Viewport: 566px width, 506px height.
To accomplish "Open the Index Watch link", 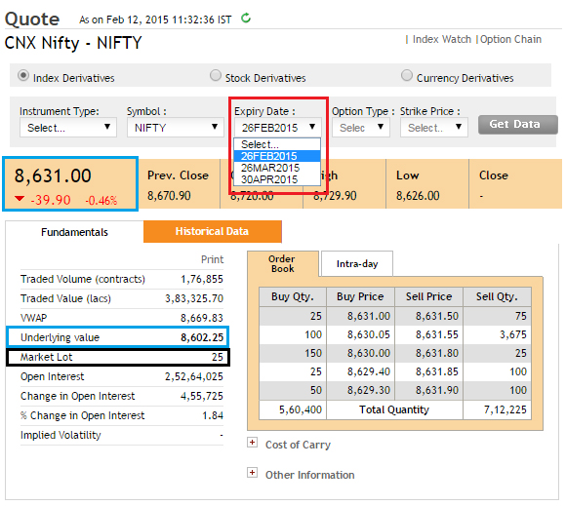I will pyautogui.click(x=442, y=39).
